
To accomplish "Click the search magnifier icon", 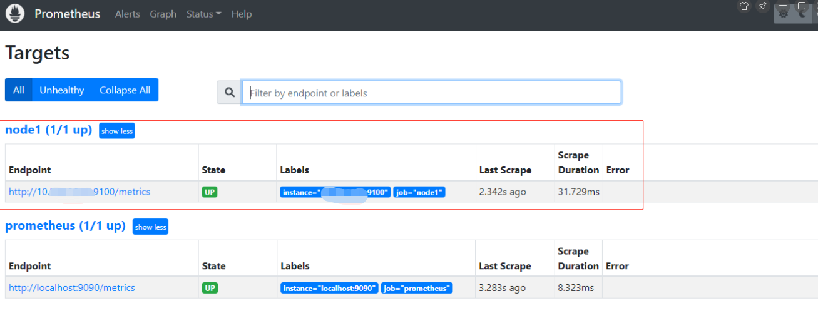I will coord(230,93).
